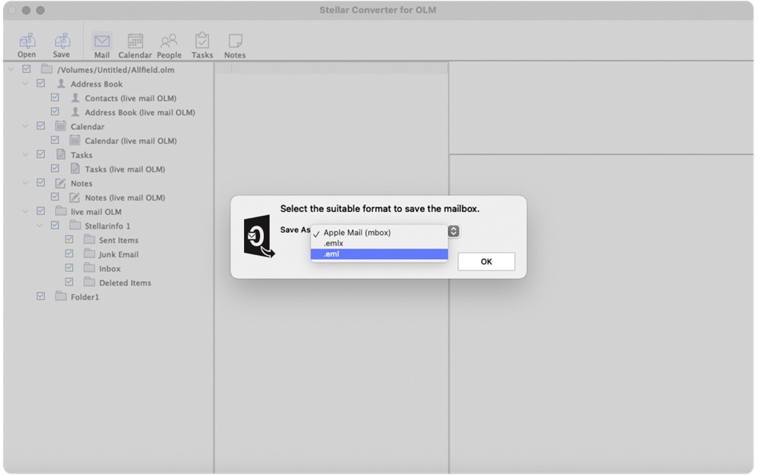Click the Tasks (live mail OLM) icon
Screen dimensions: 760x475
pos(74,168)
